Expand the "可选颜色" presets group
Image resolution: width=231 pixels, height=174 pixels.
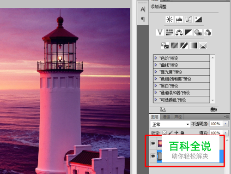click(x=156, y=99)
